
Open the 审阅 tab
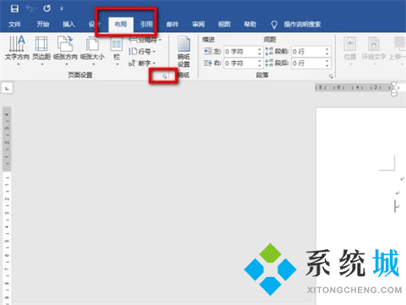coord(198,25)
